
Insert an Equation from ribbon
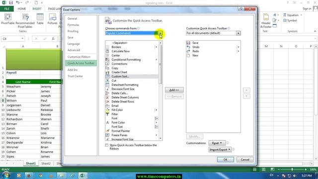pyautogui.click(x=291, y=15)
